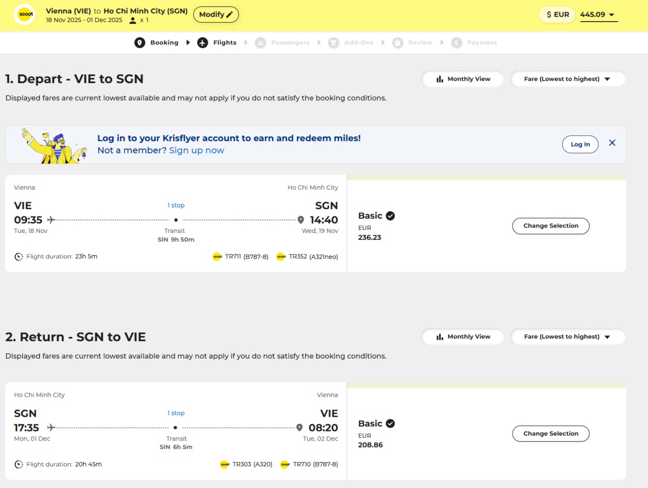Screen dimensions: 648x488
Task: Open the departure fare sort dropdown
Action: (568, 79)
